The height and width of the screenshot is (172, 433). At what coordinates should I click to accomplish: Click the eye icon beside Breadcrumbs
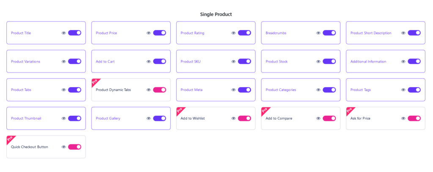318,33
